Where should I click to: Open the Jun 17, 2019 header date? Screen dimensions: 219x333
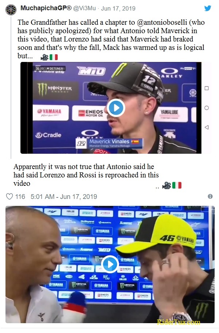[118, 8]
